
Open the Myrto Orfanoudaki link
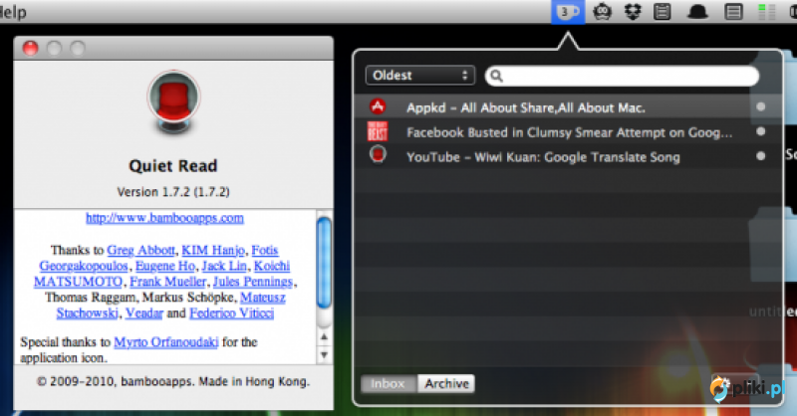166,341
